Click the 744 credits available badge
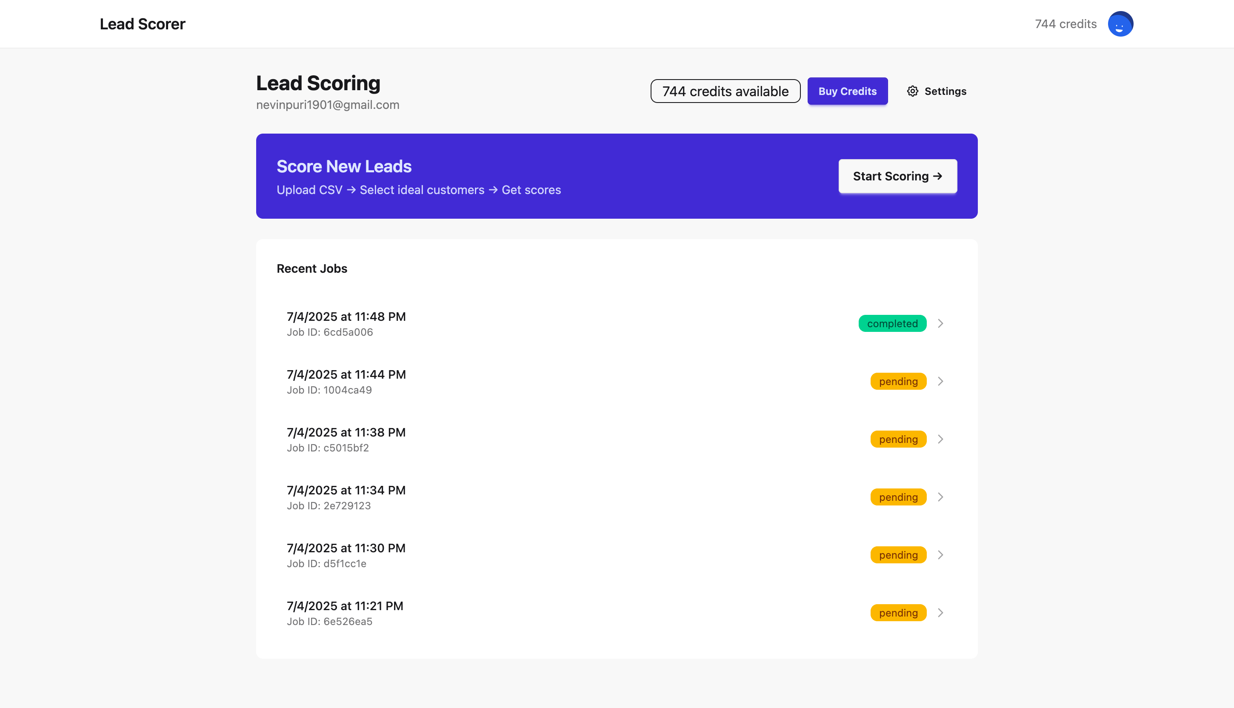This screenshot has width=1234, height=708. click(x=726, y=91)
